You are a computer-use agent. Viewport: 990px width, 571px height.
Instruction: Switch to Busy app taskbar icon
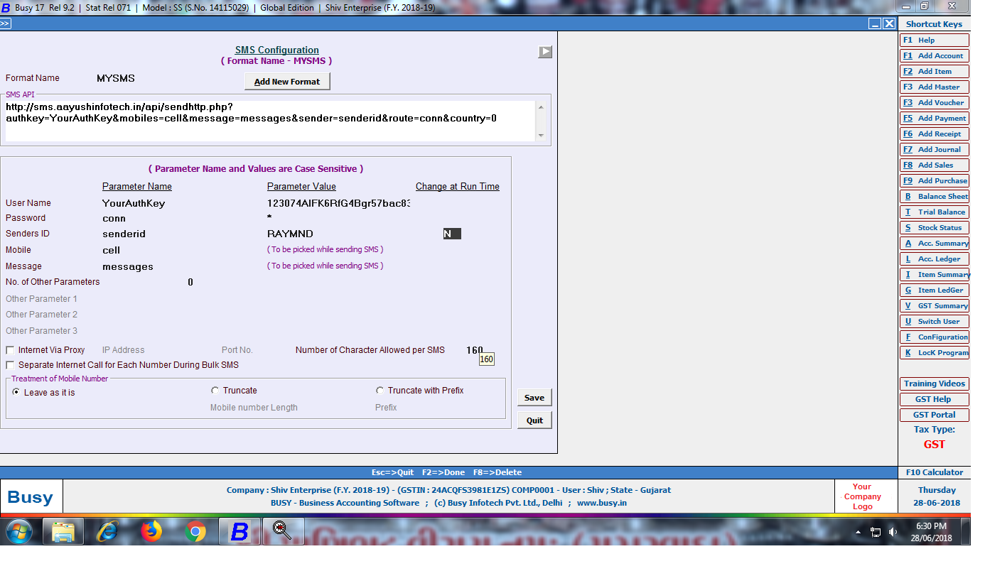tap(240, 531)
